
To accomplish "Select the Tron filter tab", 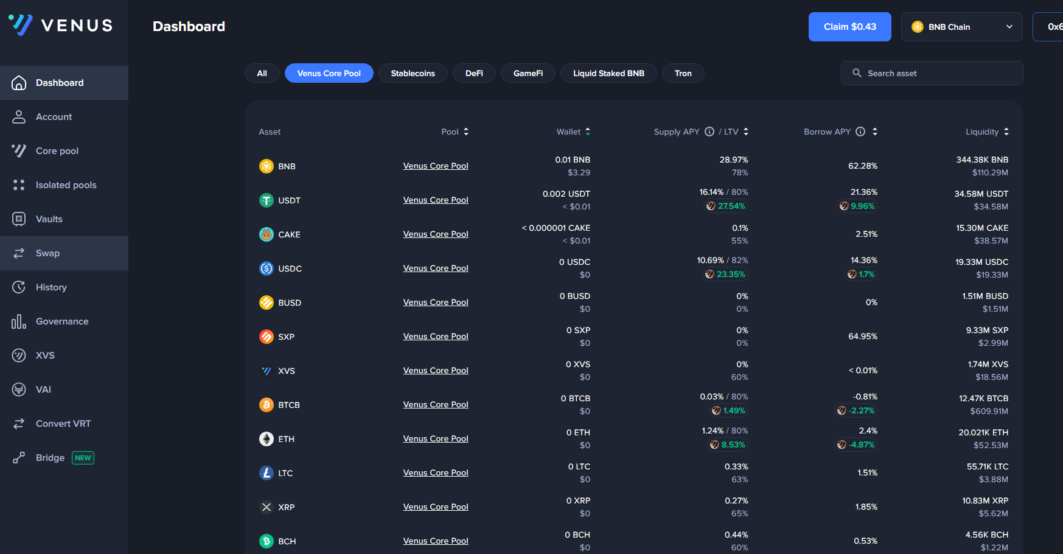I will [x=683, y=73].
